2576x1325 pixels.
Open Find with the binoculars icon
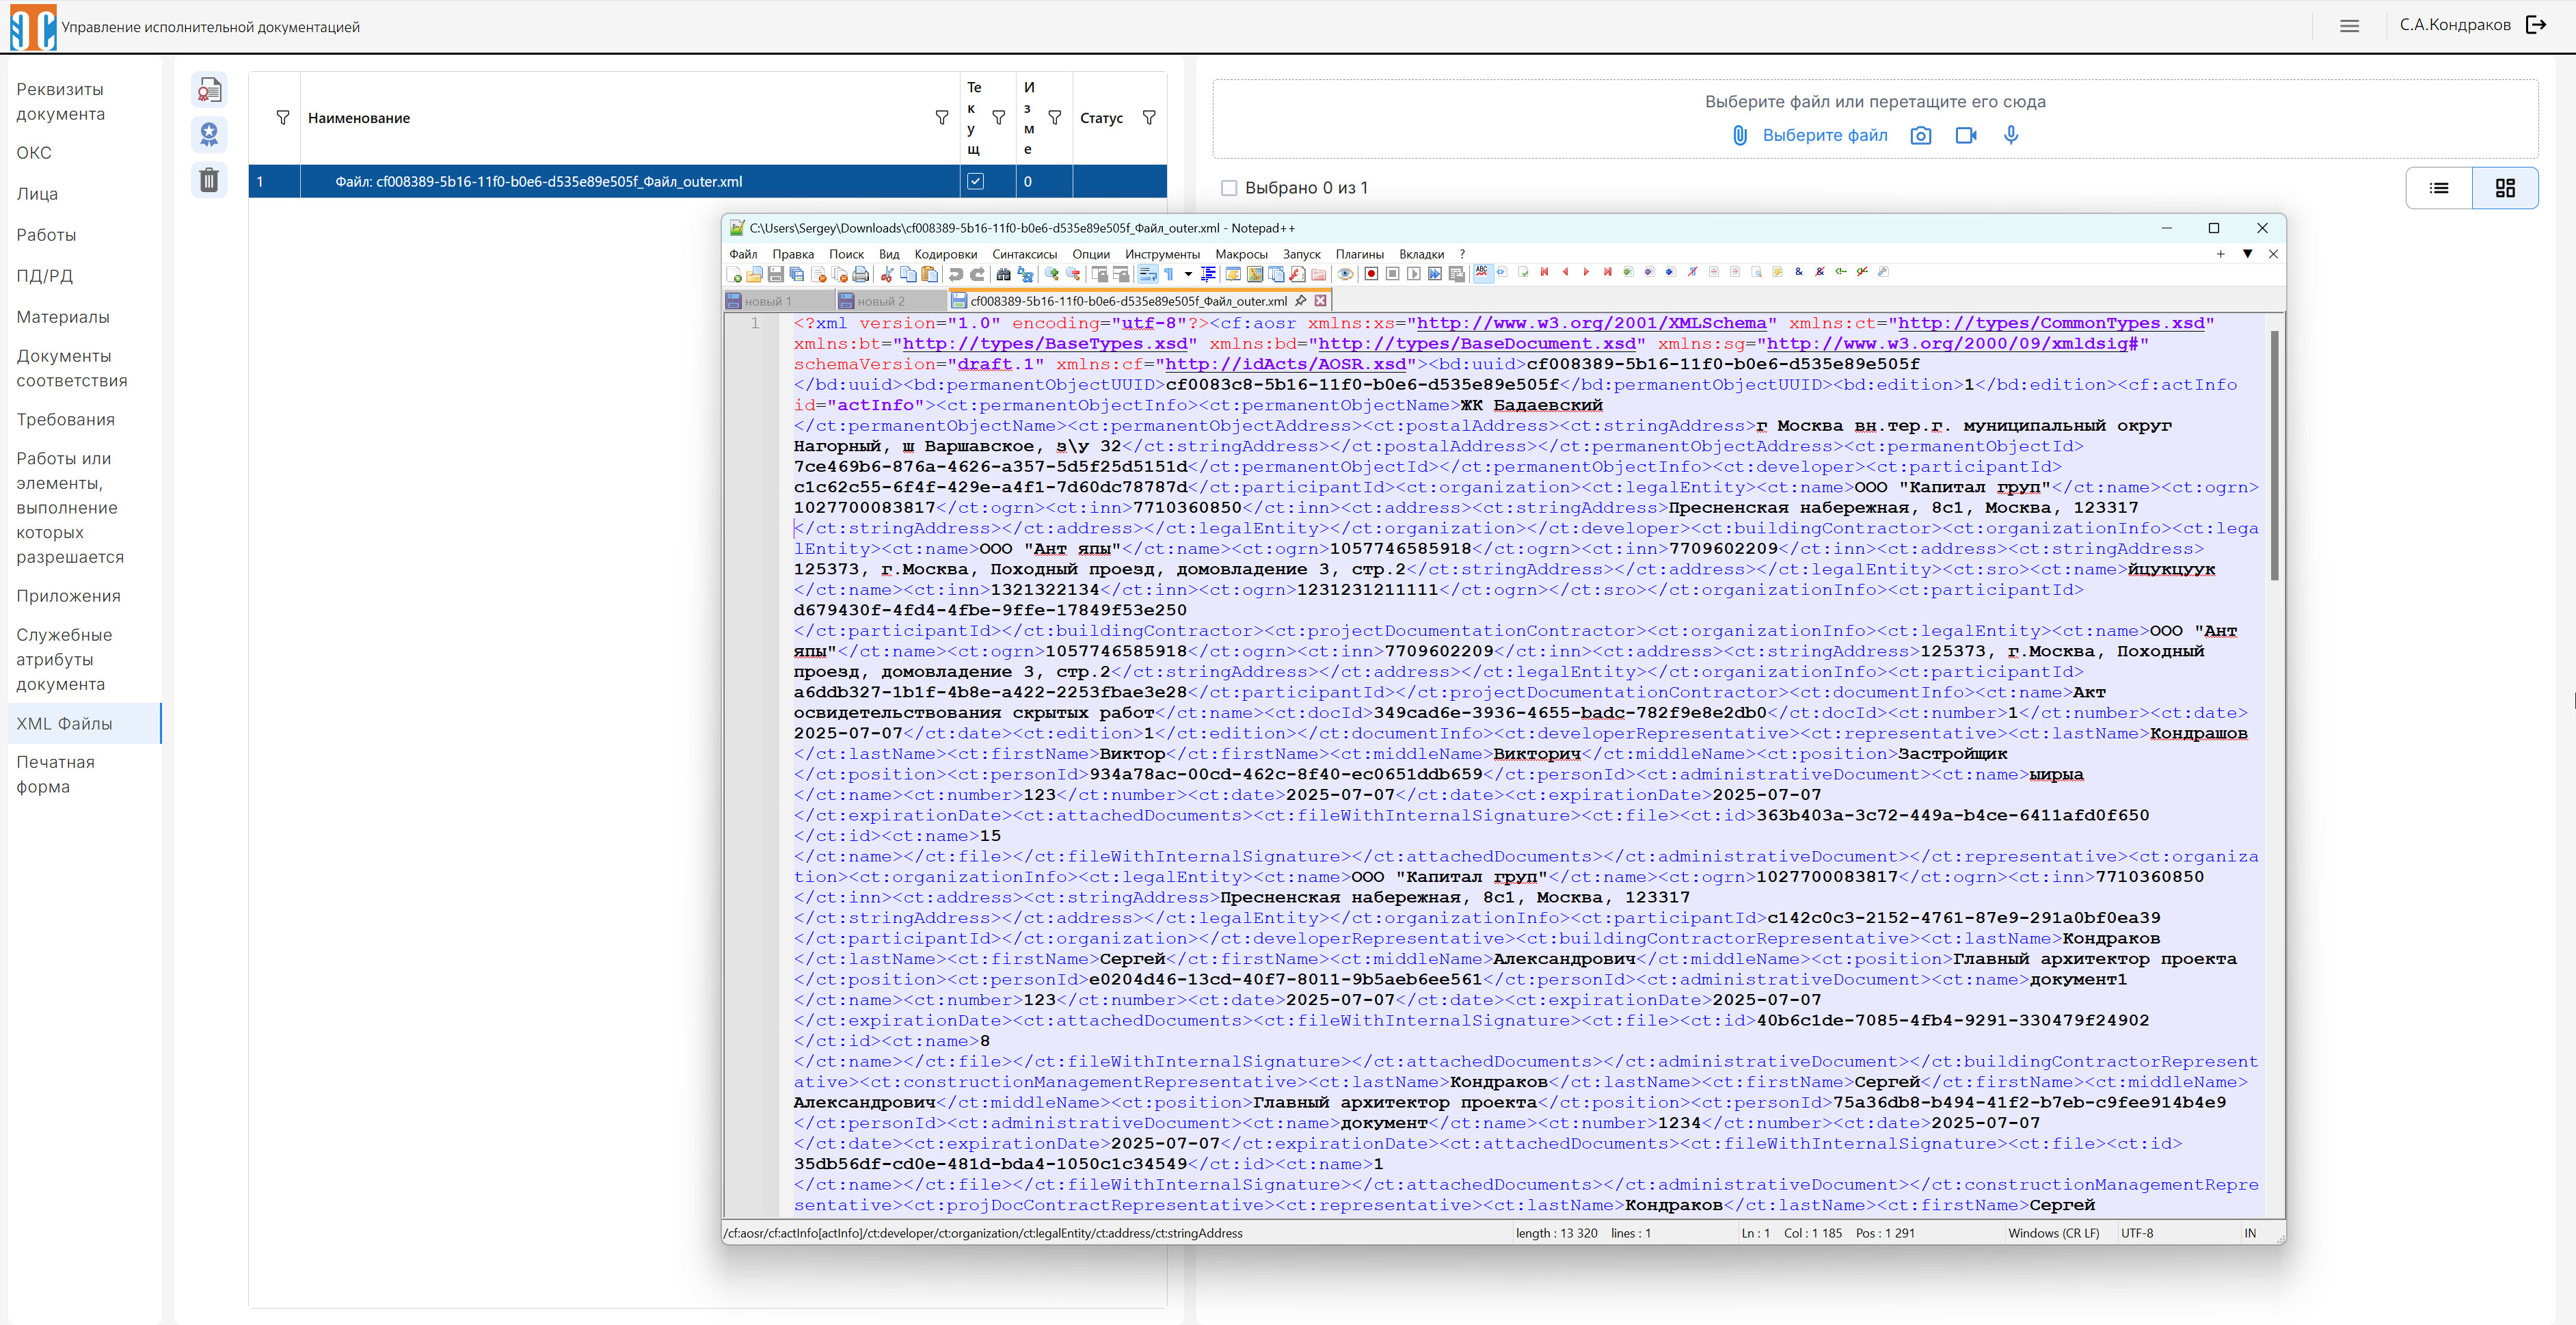[1004, 274]
